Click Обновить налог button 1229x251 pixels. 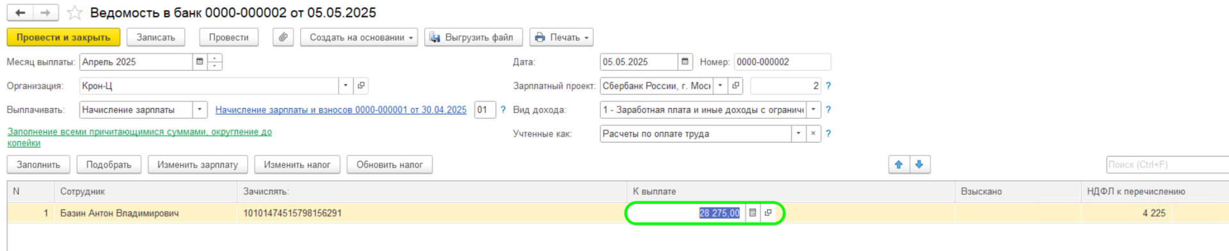[x=389, y=165]
